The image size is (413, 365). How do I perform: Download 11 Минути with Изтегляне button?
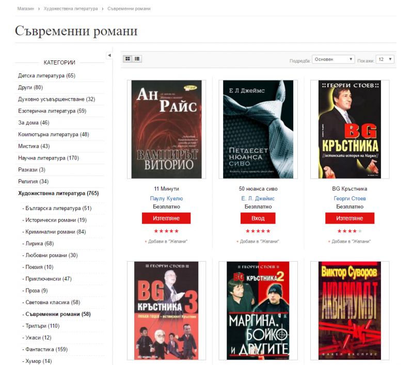coord(166,218)
